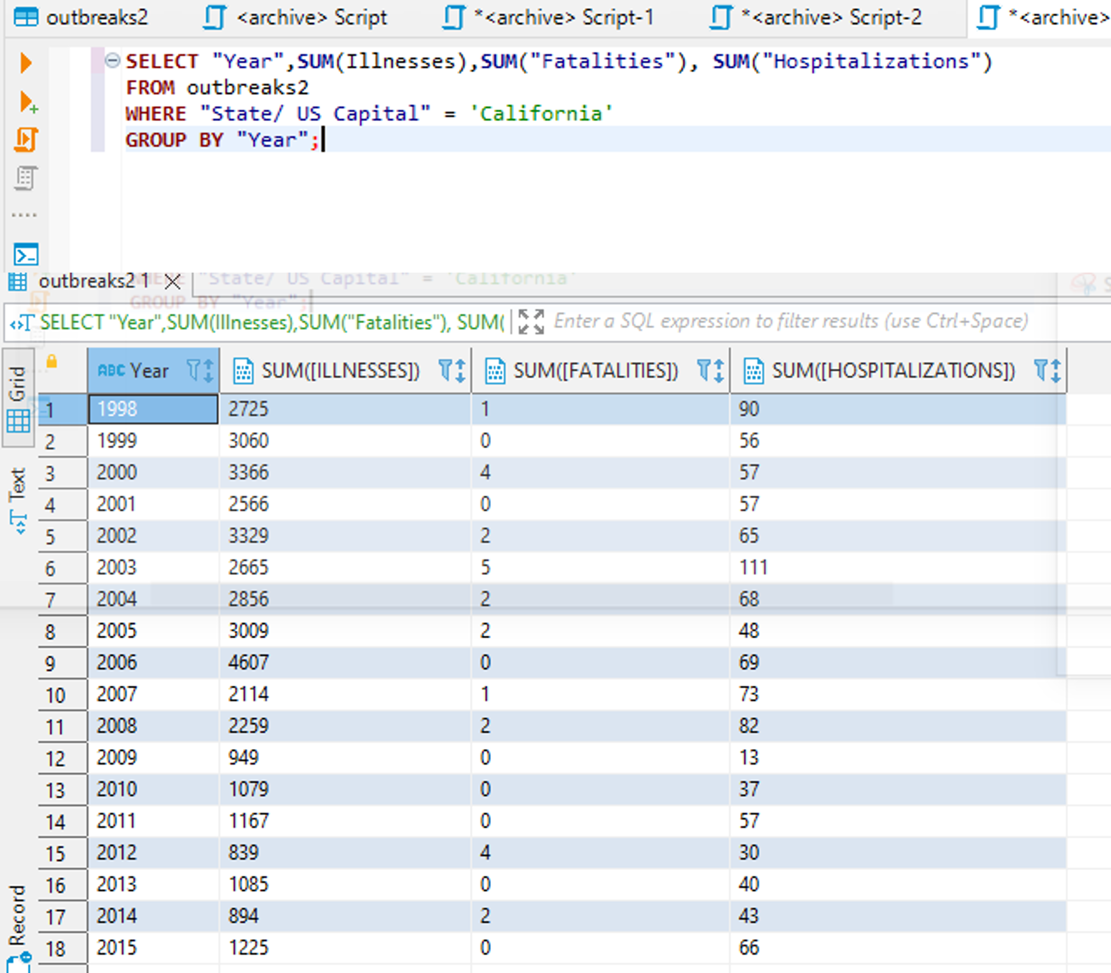Click illnesses value 949 for 2009

(345, 758)
